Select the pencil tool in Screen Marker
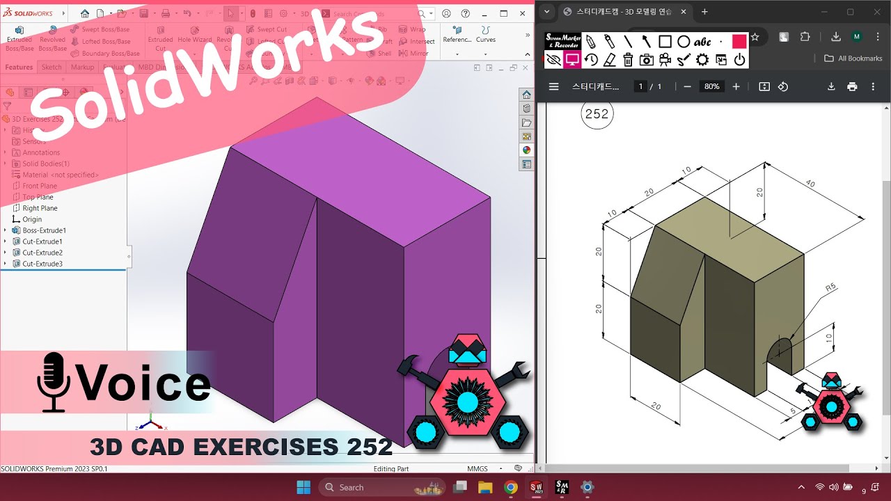Screen dimensions: 891x501 point(591,41)
